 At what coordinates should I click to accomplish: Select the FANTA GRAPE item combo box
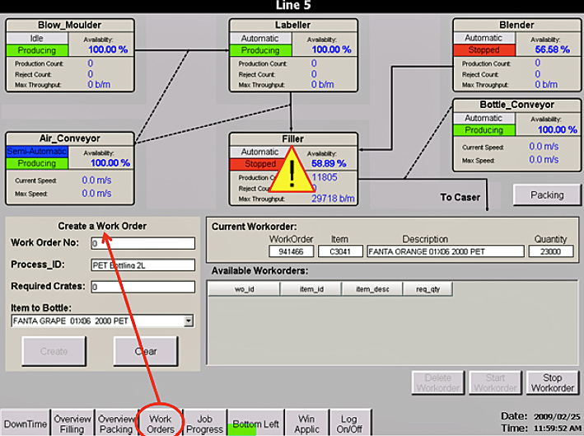click(102, 321)
